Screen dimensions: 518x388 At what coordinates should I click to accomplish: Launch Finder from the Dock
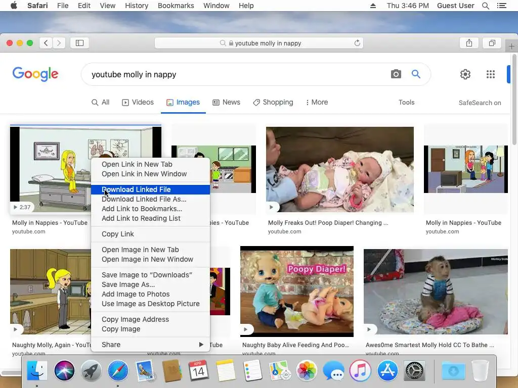[x=37, y=371]
